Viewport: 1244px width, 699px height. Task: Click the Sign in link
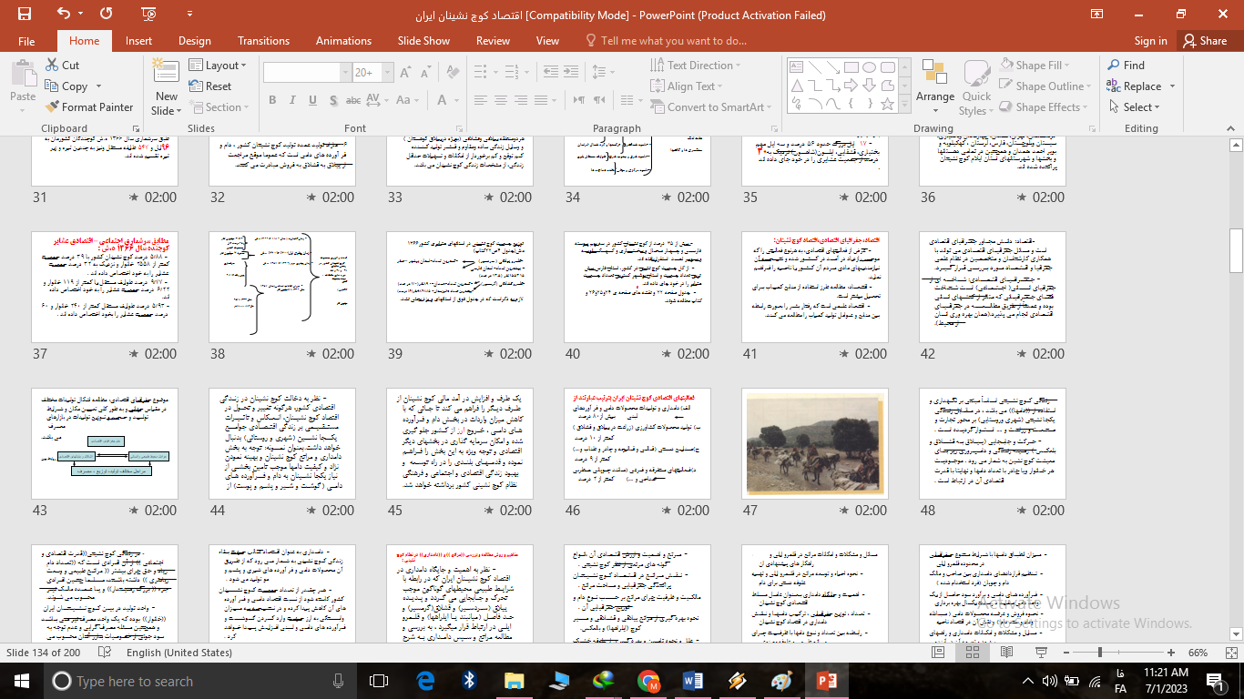point(1150,41)
